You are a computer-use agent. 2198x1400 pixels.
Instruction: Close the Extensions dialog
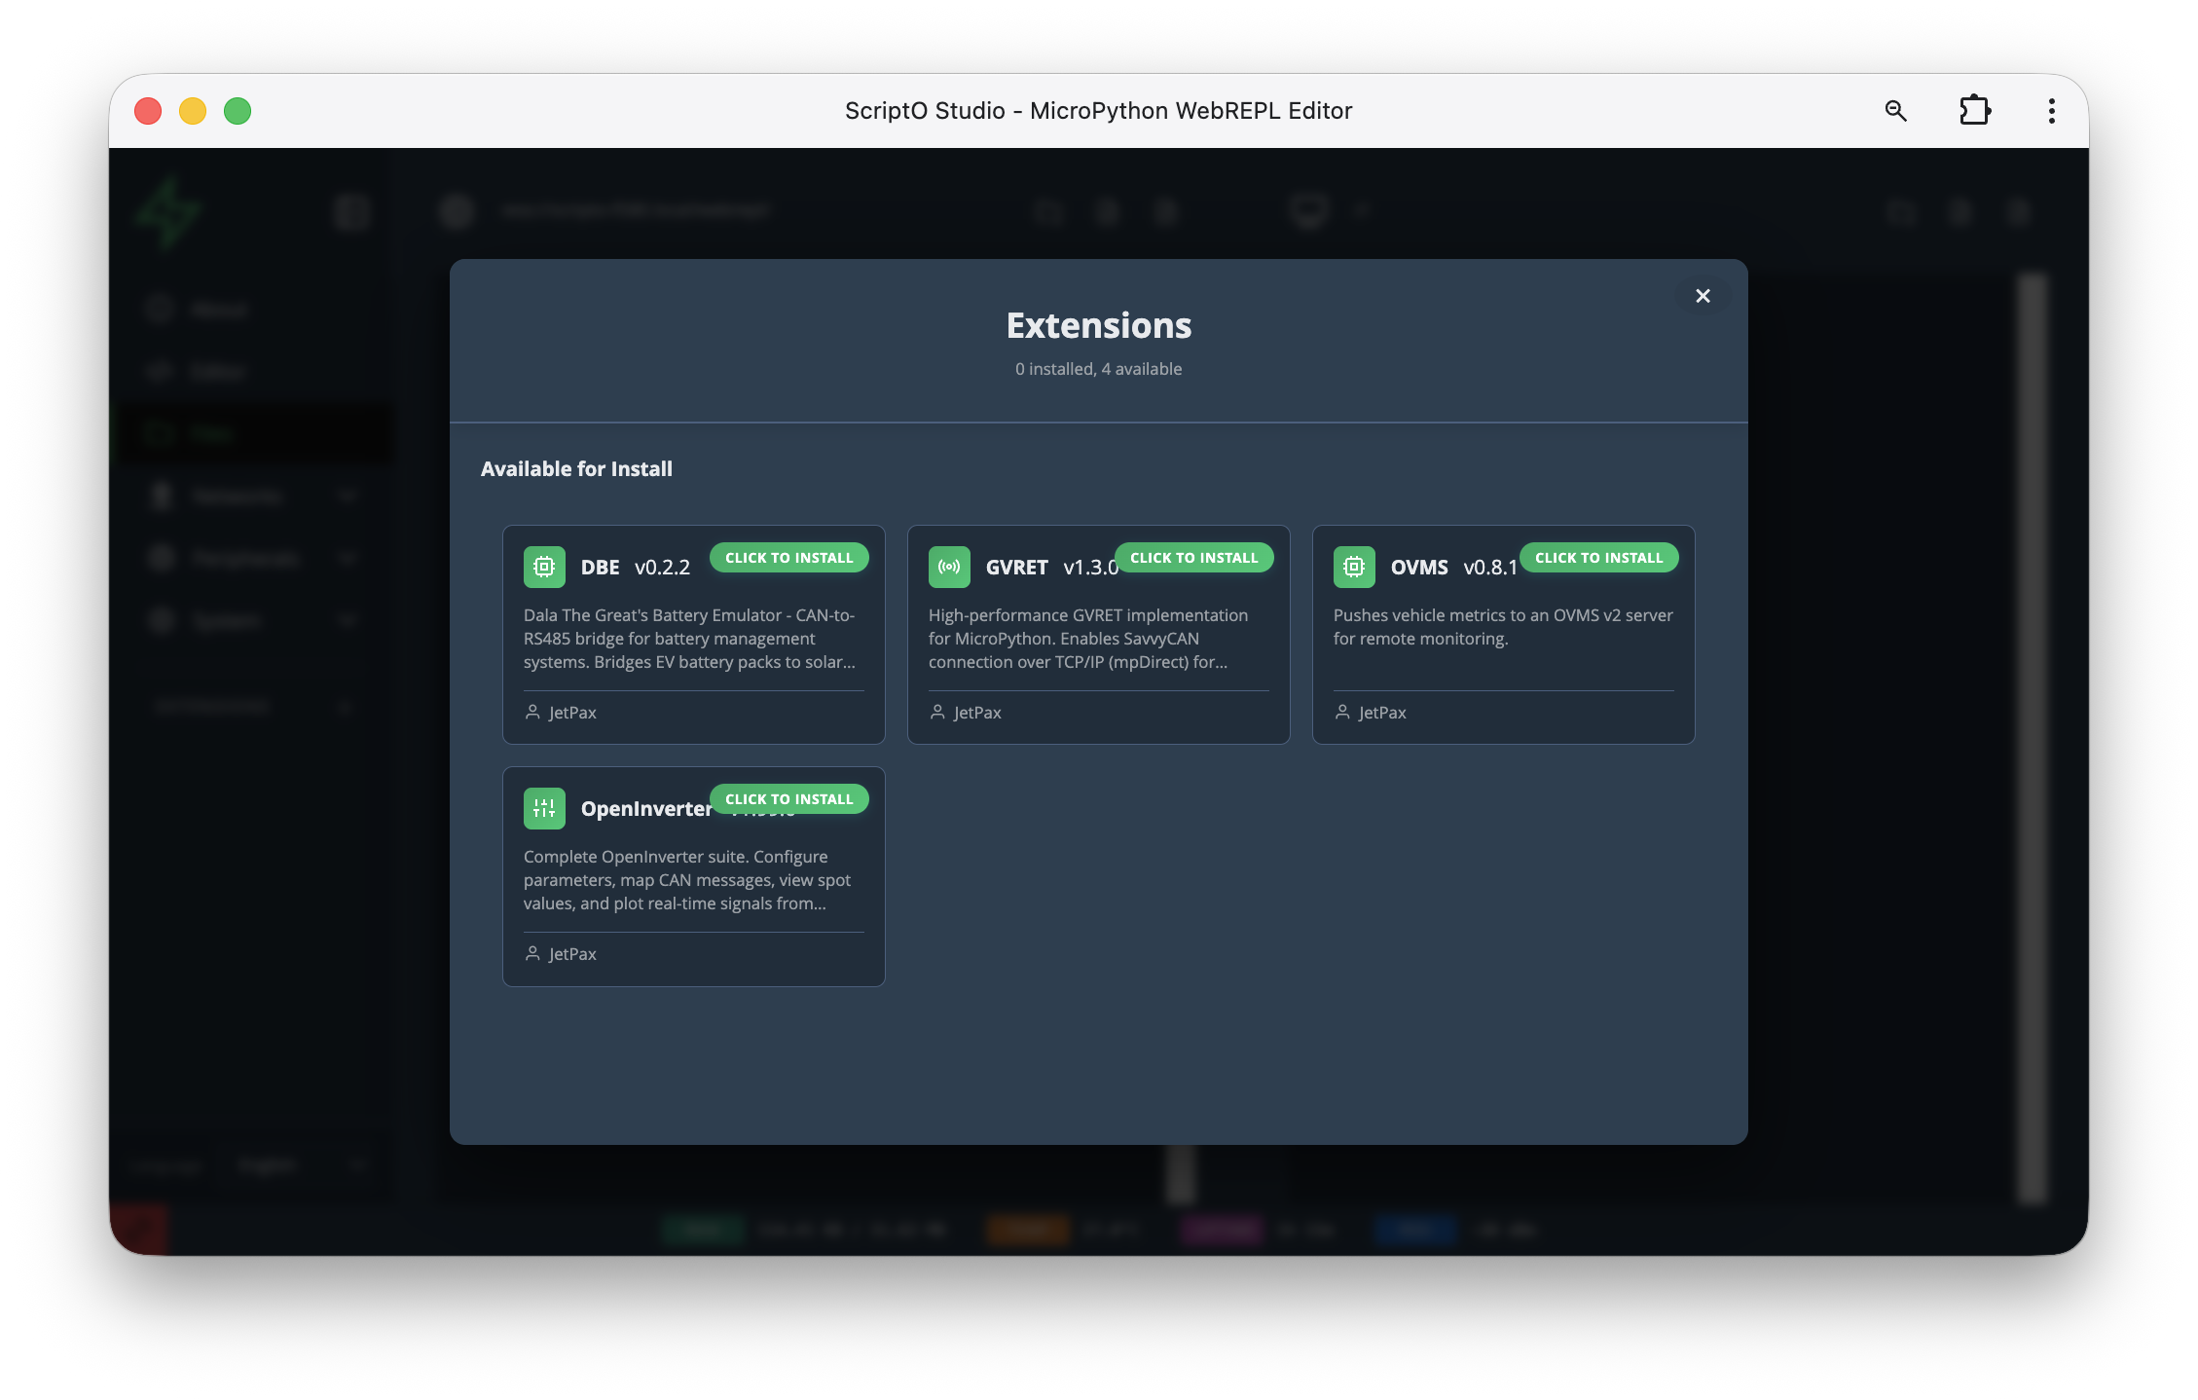coord(1702,295)
